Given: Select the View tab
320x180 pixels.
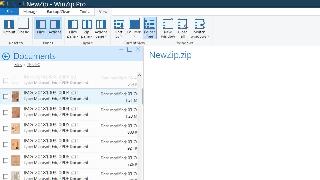Looking at the screenshot, I should [103, 12].
